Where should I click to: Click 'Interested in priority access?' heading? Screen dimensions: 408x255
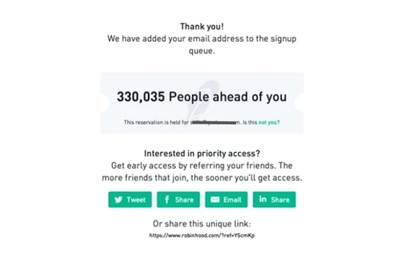pos(202,153)
